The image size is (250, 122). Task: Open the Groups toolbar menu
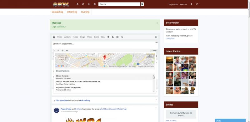tap(82, 37)
